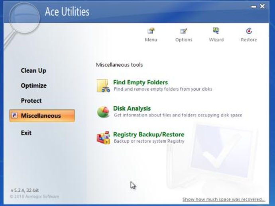Click the Disk Analysis pie chart icon
Viewport: 275px width, 206px height.
point(103,112)
